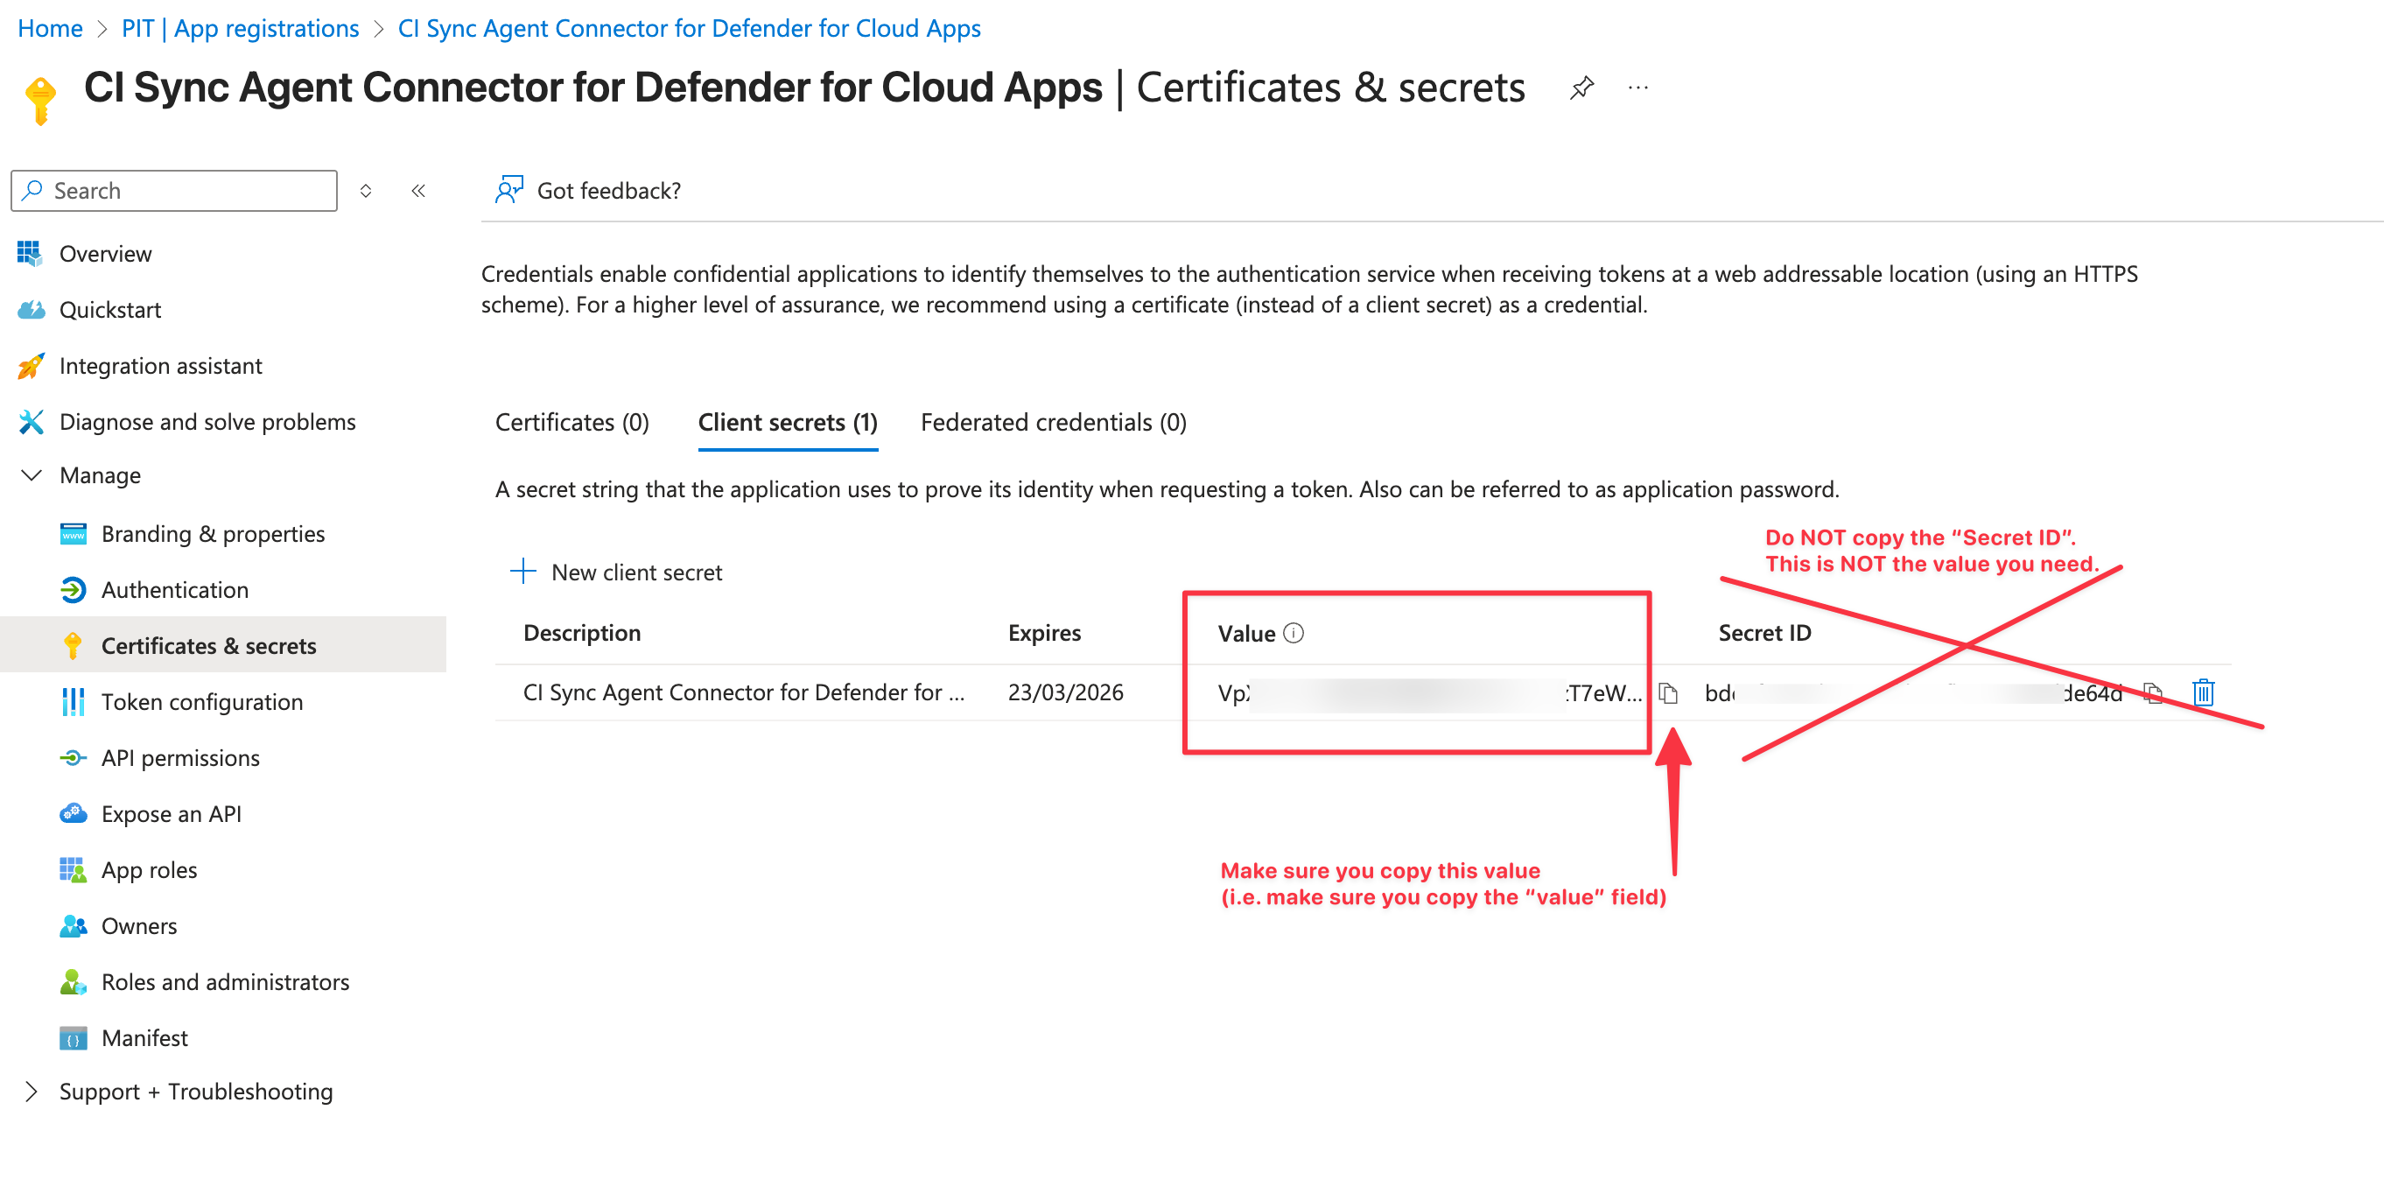The image size is (2384, 1194).
Task: Collapse the sidebar menu with double chevron
Action: (x=418, y=191)
